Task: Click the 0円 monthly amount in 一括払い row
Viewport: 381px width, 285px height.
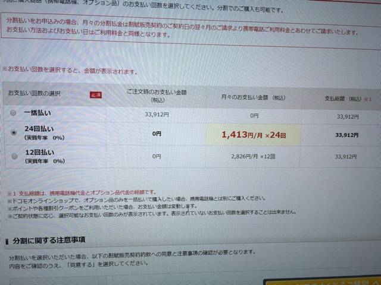Action: (x=254, y=116)
